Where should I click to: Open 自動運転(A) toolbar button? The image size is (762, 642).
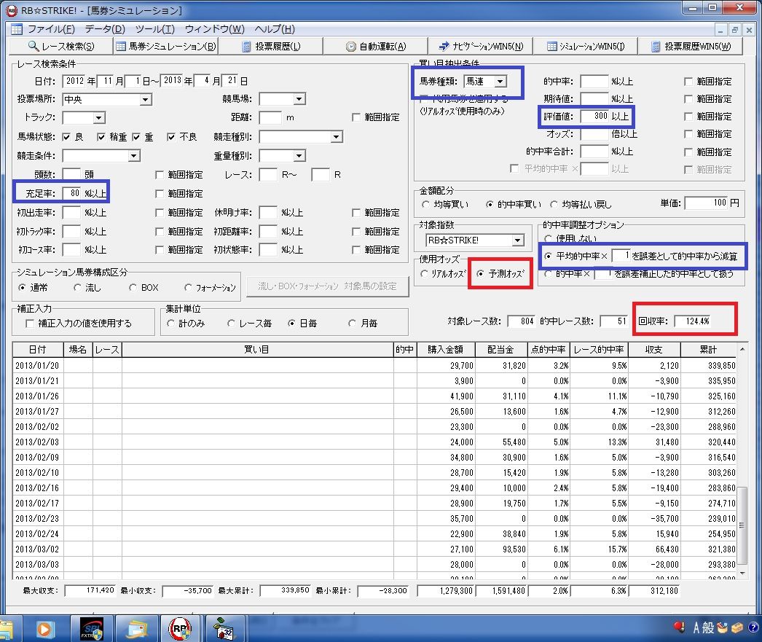pyautogui.click(x=376, y=46)
